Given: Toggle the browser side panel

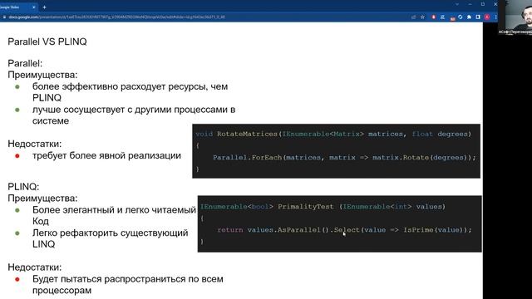Looking at the screenshot, I should point(478,17).
